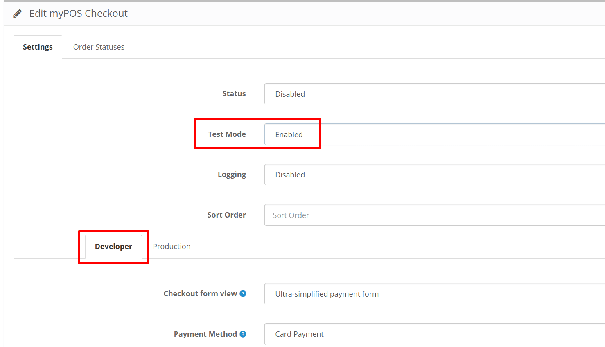Select the Developer tab
The image size is (605, 347).
tap(113, 247)
